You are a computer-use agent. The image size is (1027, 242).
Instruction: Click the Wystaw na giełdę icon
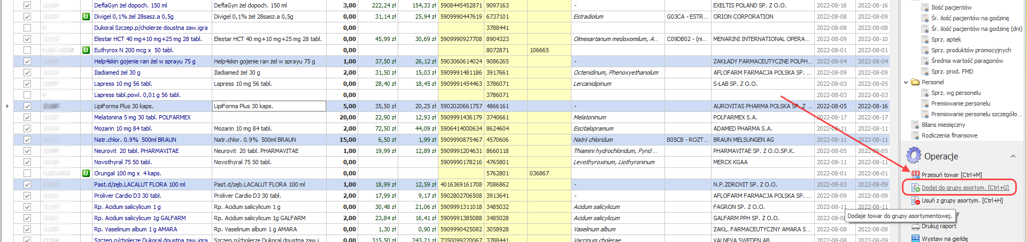click(x=916, y=238)
